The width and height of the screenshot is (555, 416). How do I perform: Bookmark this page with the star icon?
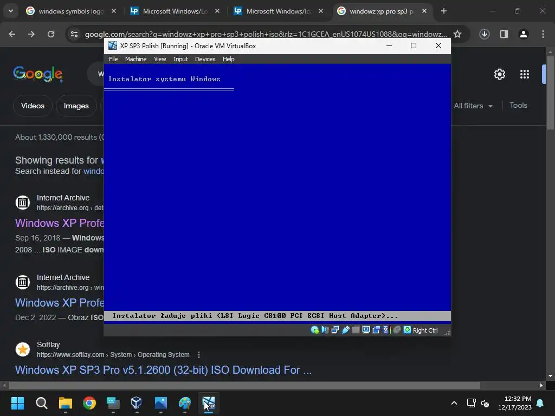coord(457,34)
